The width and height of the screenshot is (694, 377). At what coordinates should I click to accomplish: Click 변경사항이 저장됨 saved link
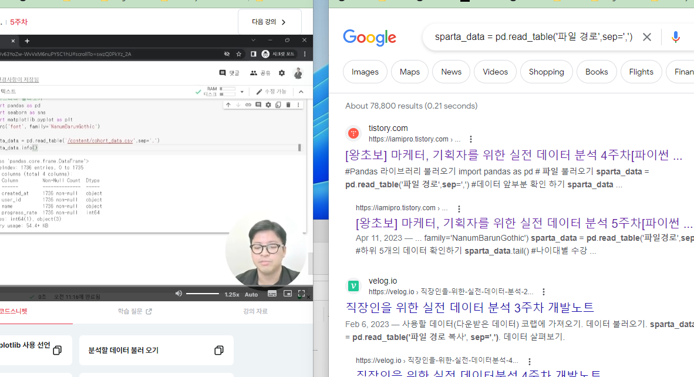(19, 80)
